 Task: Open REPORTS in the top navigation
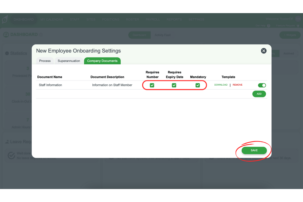[x=174, y=19]
